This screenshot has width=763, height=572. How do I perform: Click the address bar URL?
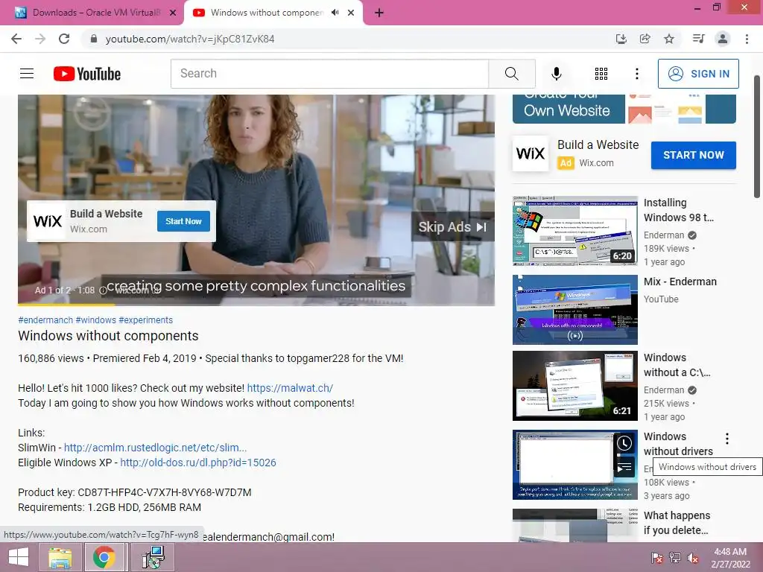click(190, 39)
